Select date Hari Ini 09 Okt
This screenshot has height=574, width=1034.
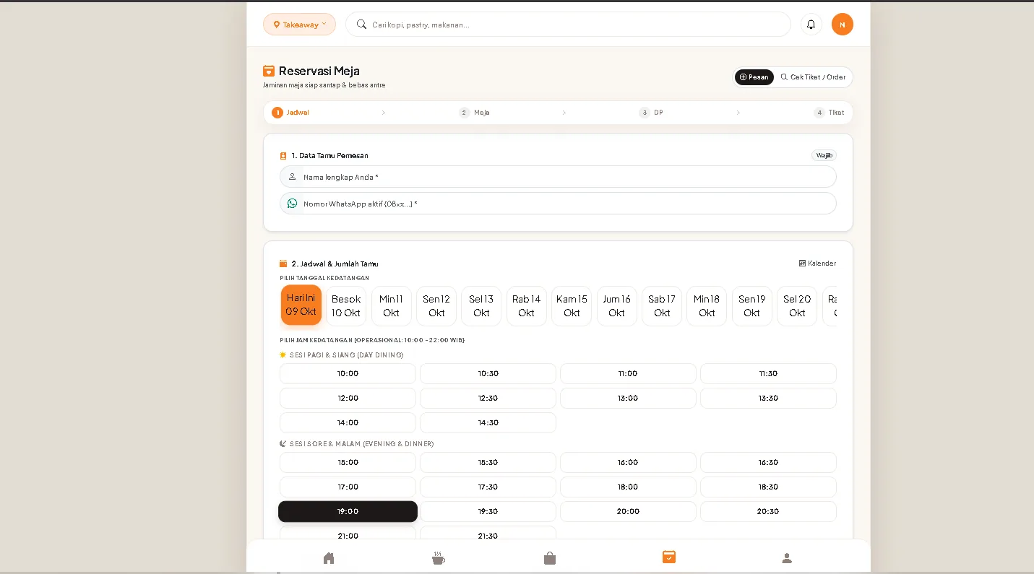(x=301, y=305)
